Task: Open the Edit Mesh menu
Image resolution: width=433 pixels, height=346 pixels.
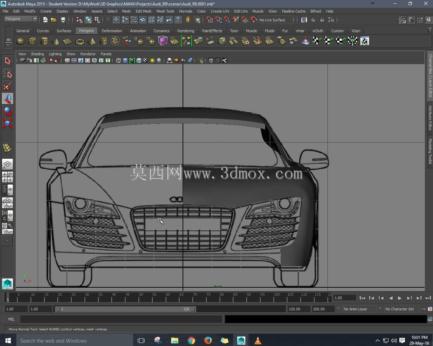Action: click(144, 11)
